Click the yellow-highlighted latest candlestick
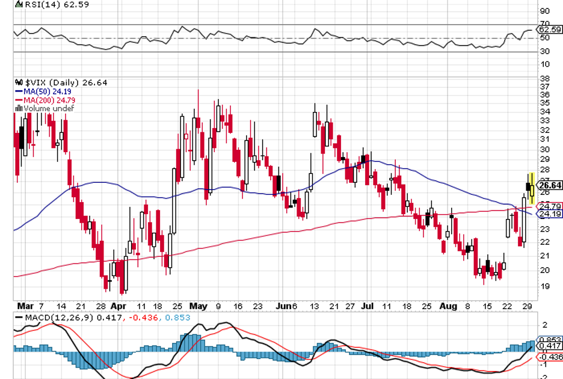Screen dimensions: 563x379 point(532,188)
